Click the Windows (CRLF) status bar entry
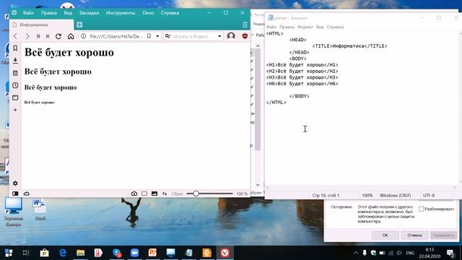This screenshot has height=260, width=462. 395,196
